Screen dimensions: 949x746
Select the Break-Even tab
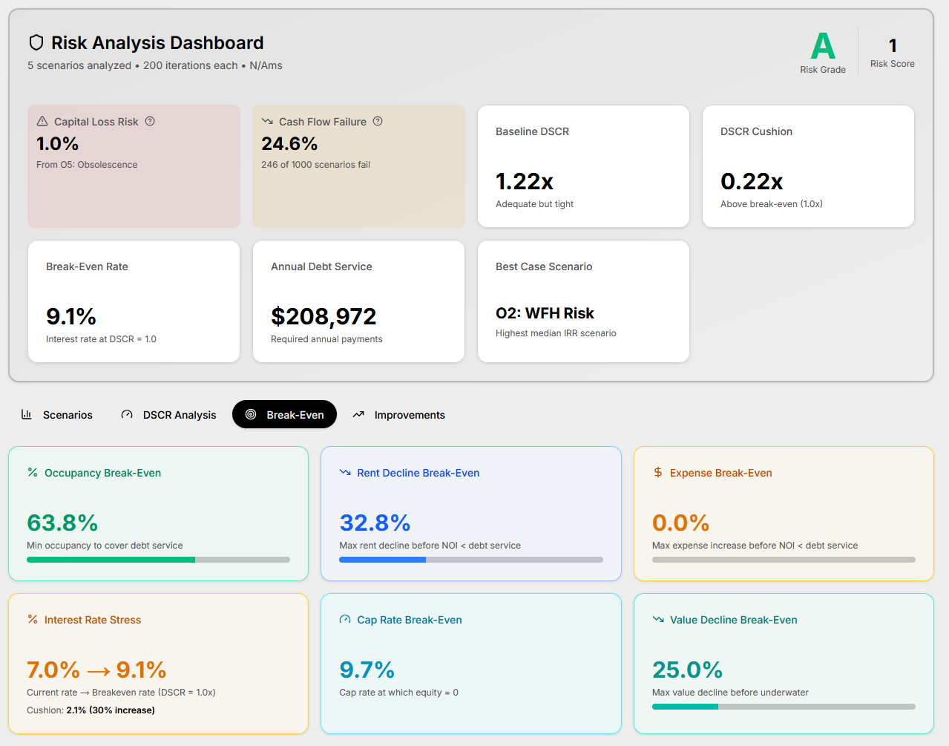284,415
